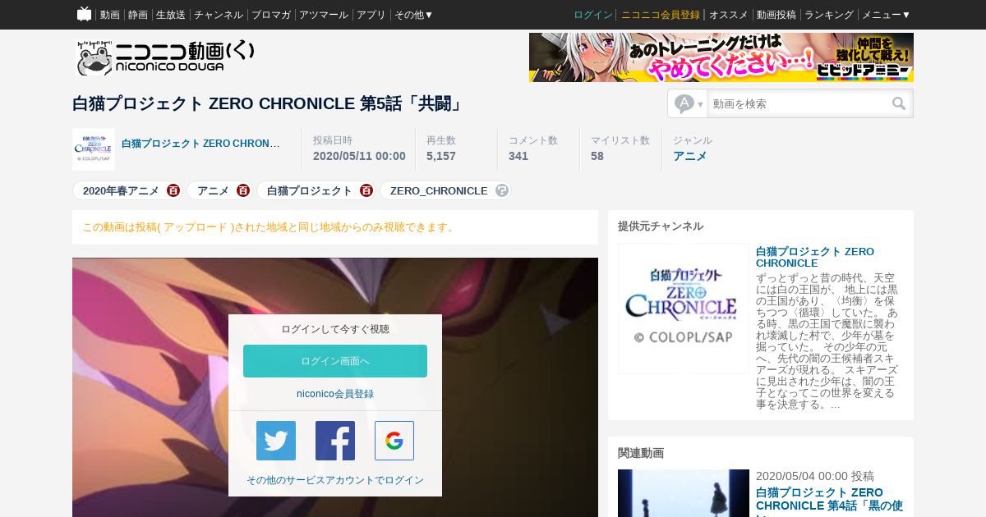Open the provider channel logo thumbnail
Image resolution: width=986 pixels, height=517 pixels.
(x=684, y=309)
